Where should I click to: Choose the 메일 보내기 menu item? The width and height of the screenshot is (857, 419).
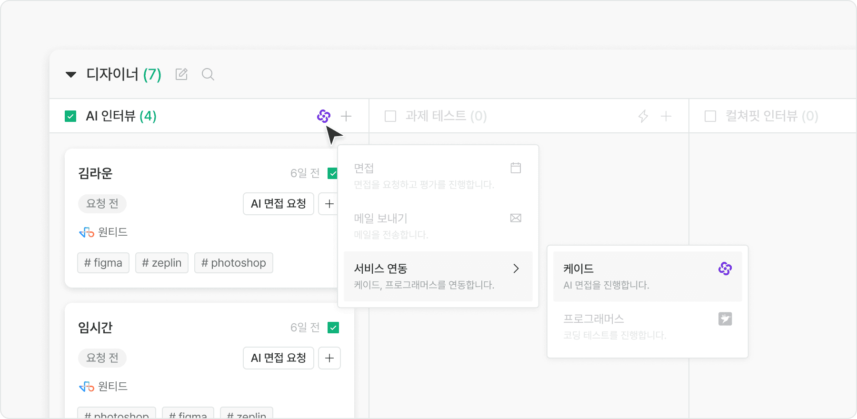click(438, 226)
